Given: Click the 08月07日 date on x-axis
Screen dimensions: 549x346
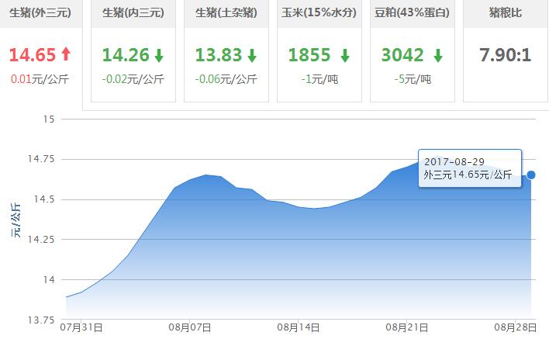Looking at the screenshot, I should point(191,328).
